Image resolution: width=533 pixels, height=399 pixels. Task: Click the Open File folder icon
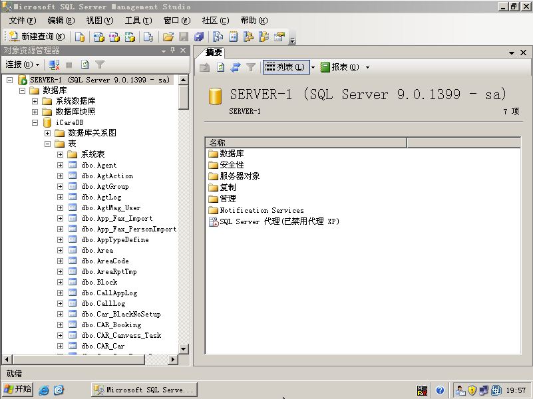pyautogui.click(x=168, y=37)
